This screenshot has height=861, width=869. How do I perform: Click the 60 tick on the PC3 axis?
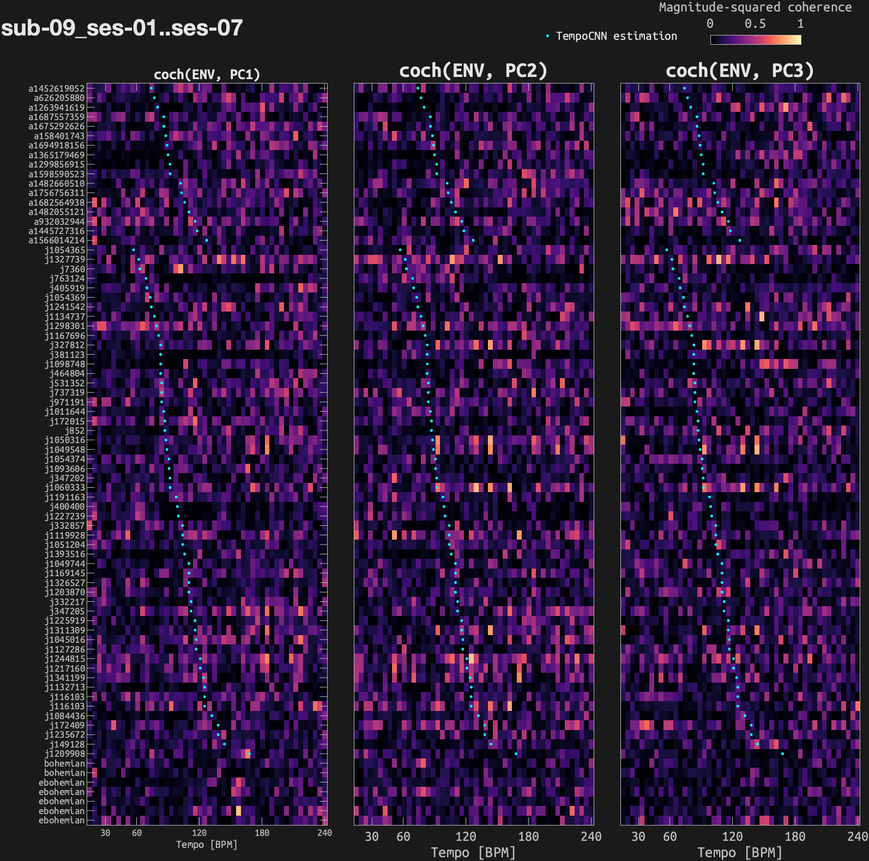(670, 836)
